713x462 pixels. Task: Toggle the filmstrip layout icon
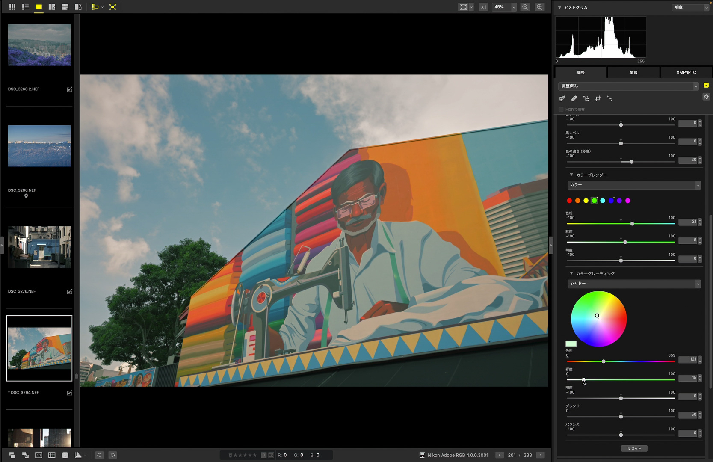tap(95, 7)
